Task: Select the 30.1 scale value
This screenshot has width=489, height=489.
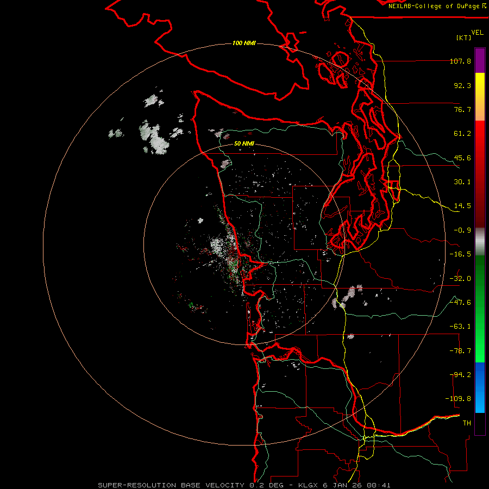Action: click(x=462, y=182)
